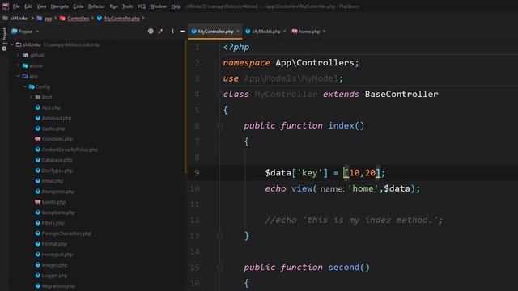Select Images.php in the project tree
Viewport: 518px width, 291px height.
pos(54,265)
